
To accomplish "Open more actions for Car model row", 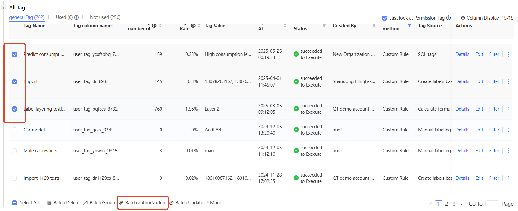I will point(508,130).
